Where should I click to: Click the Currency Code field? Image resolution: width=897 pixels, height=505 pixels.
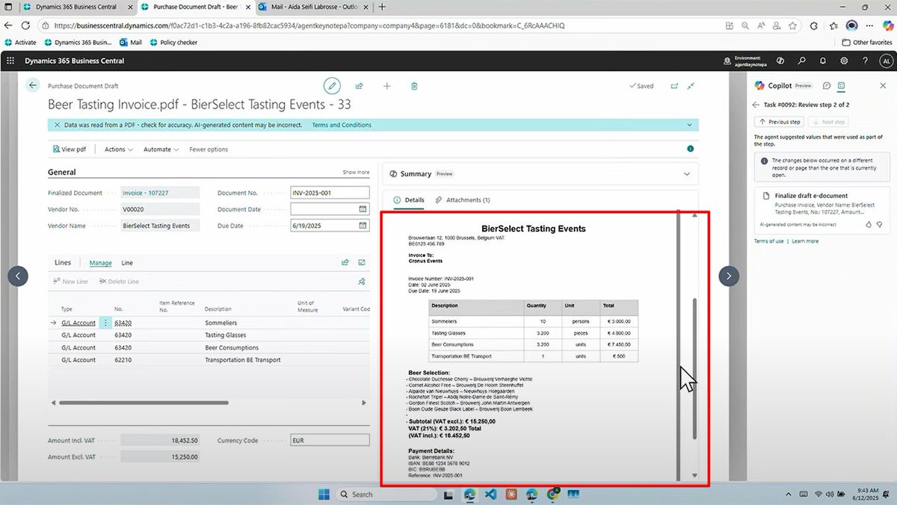coord(330,441)
